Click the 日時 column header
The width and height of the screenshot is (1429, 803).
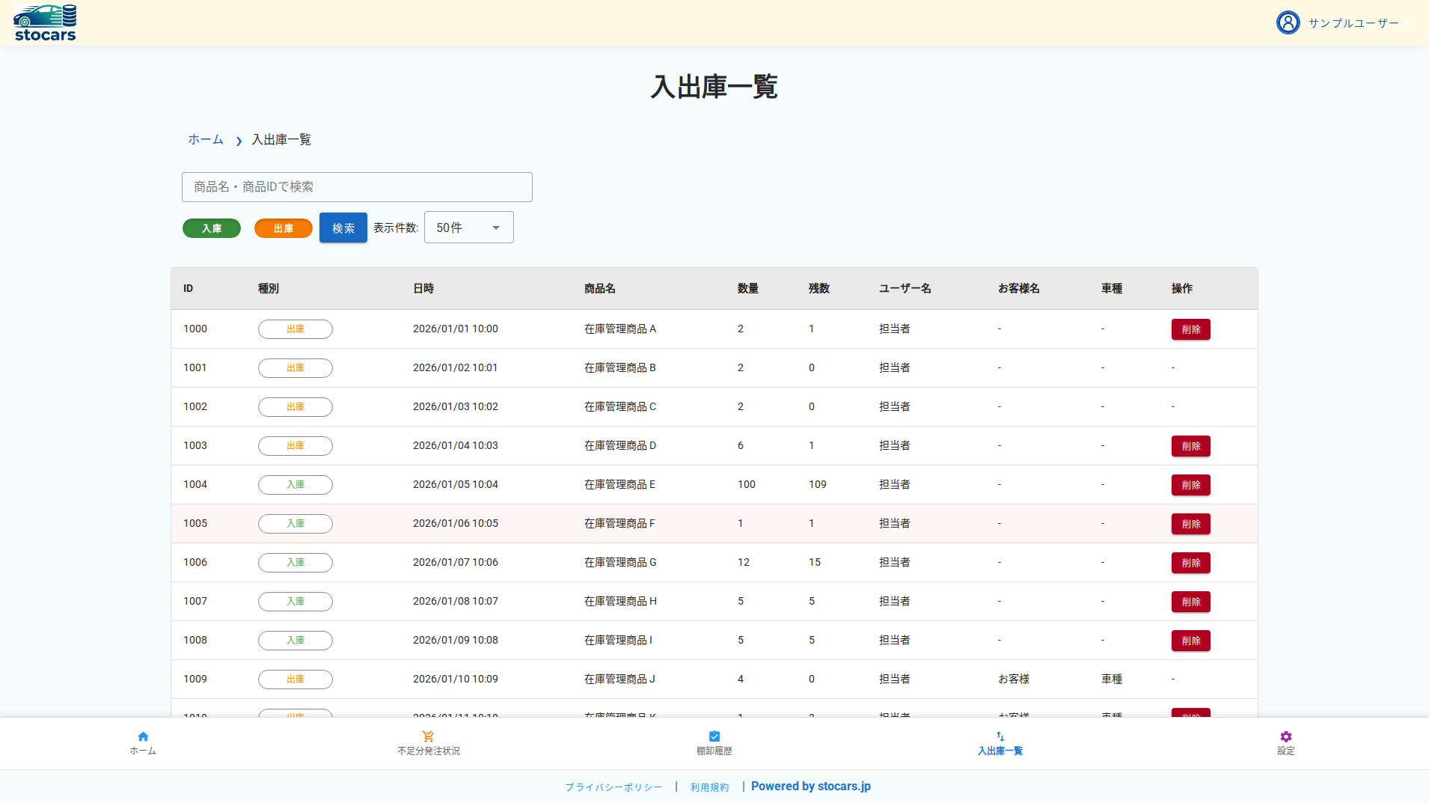click(x=423, y=289)
